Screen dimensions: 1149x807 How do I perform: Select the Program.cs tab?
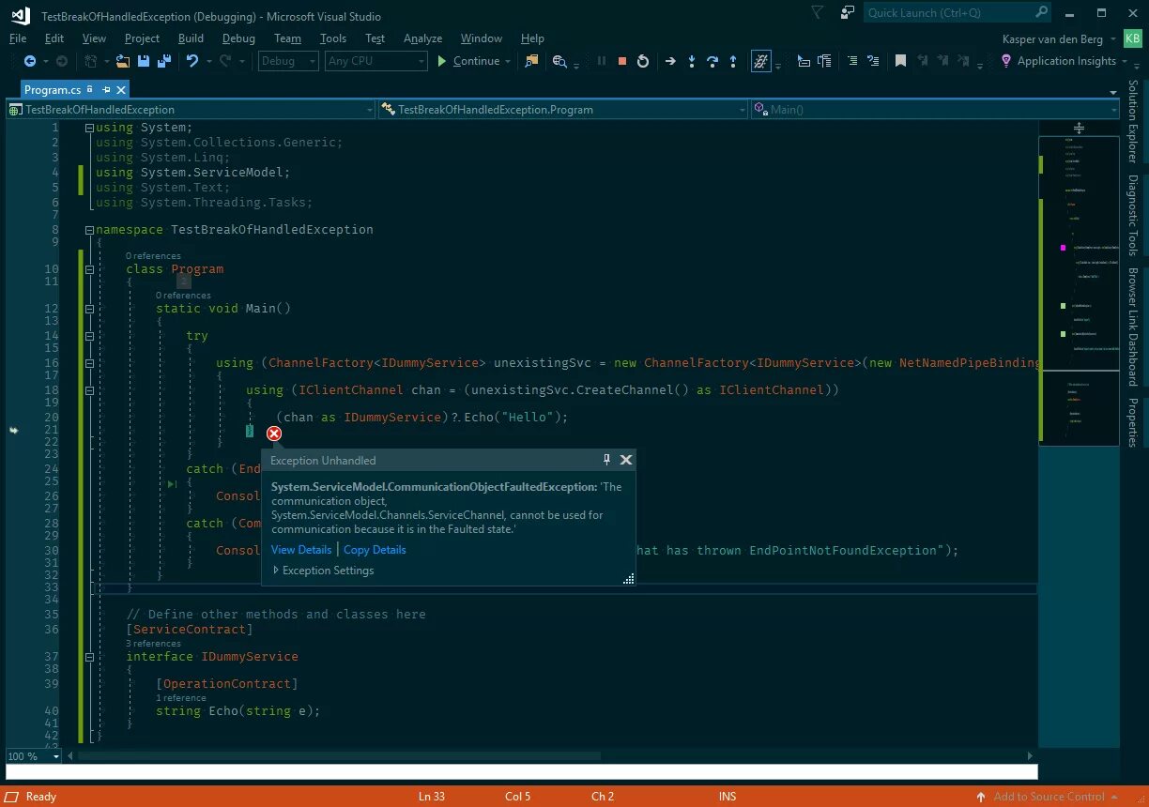tap(53, 89)
